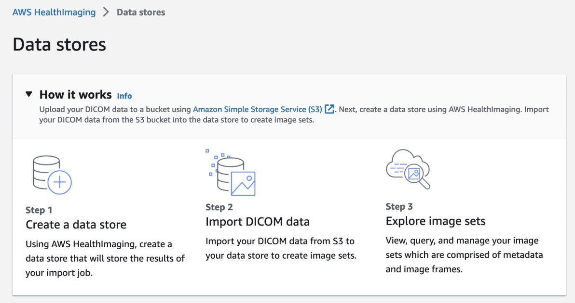575x303 pixels.
Task: Click the Data stores page title
Action: [x=60, y=45]
